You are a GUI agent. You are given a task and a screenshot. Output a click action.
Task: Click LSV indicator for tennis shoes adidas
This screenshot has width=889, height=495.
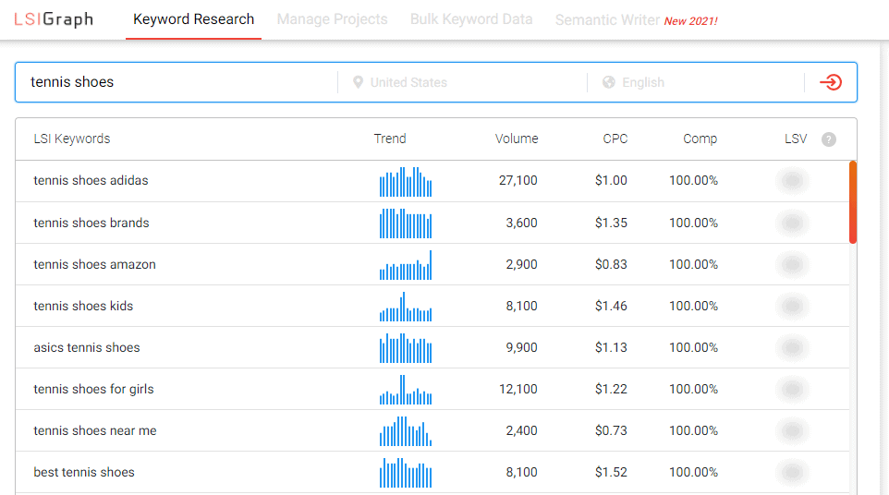[x=792, y=181]
